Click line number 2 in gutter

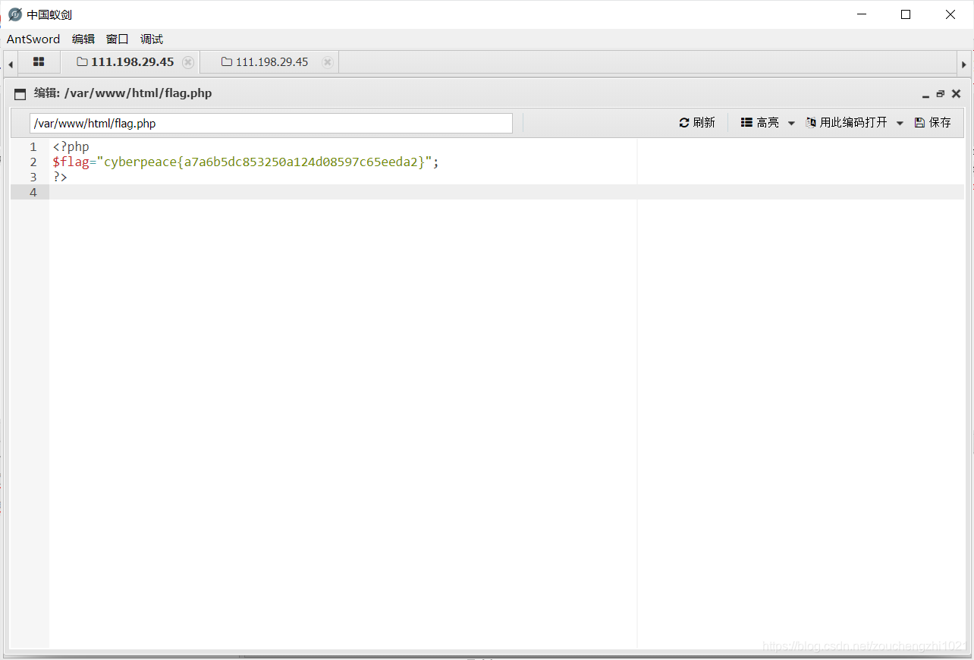33,162
